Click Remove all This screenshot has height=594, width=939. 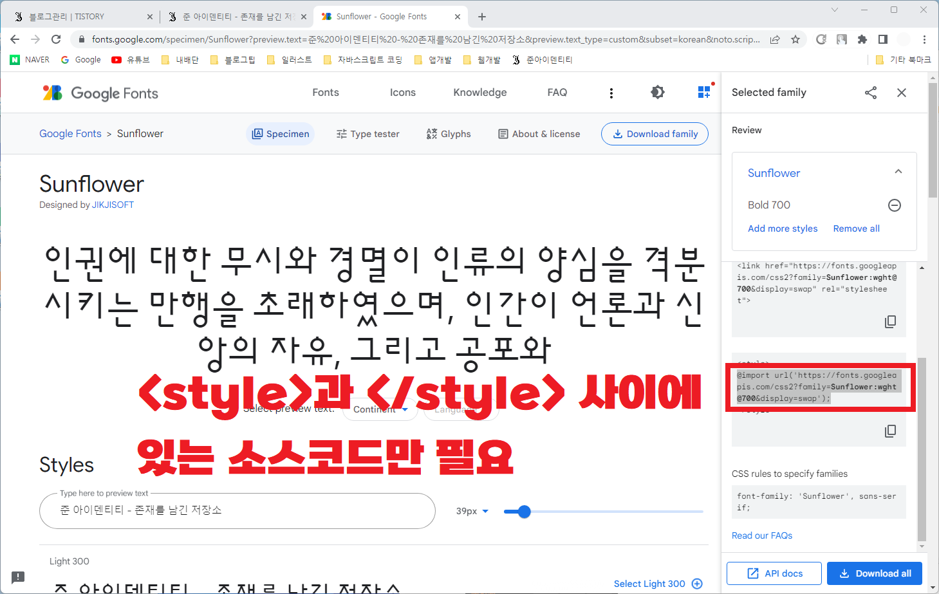(856, 228)
